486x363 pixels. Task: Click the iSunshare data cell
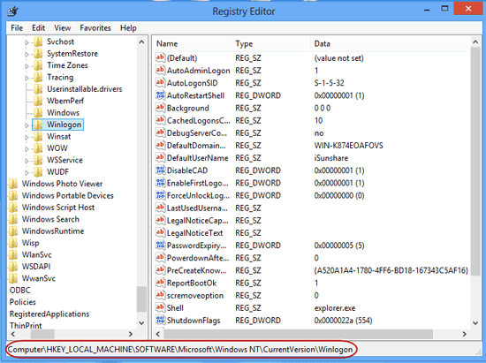[x=331, y=158]
